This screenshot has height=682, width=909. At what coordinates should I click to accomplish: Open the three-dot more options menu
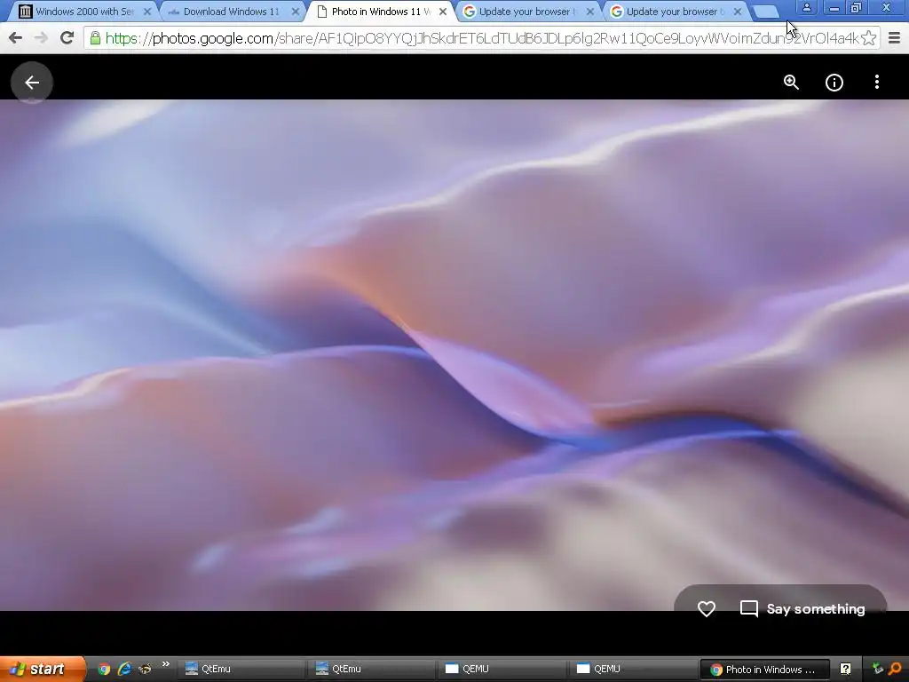point(877,83)
